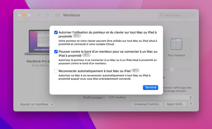Click the yellow minimize window button
This screenshot has width=212, height=129.
pyautogui.click(x=24, y=15)
